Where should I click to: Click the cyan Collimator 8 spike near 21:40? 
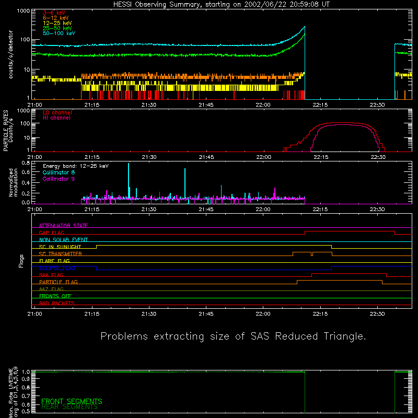(185, 183)
